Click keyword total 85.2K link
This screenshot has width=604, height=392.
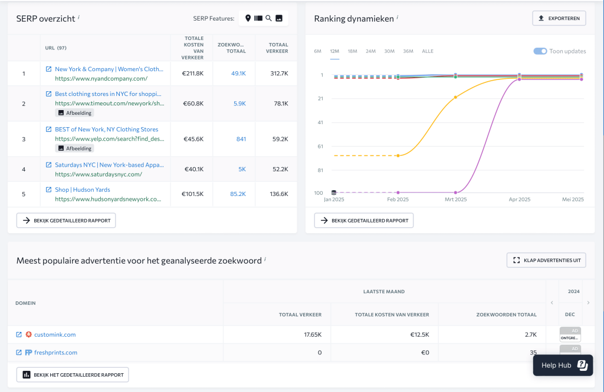(238, 194)
